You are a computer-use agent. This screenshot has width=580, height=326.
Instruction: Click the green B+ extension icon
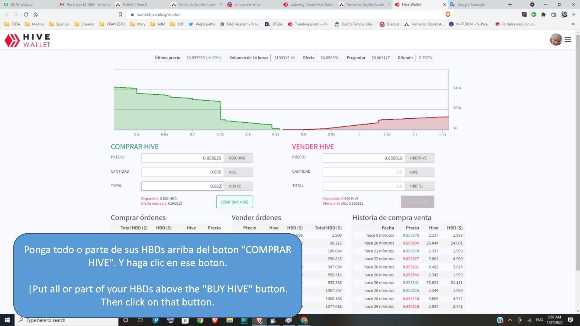tap(534, 14)
